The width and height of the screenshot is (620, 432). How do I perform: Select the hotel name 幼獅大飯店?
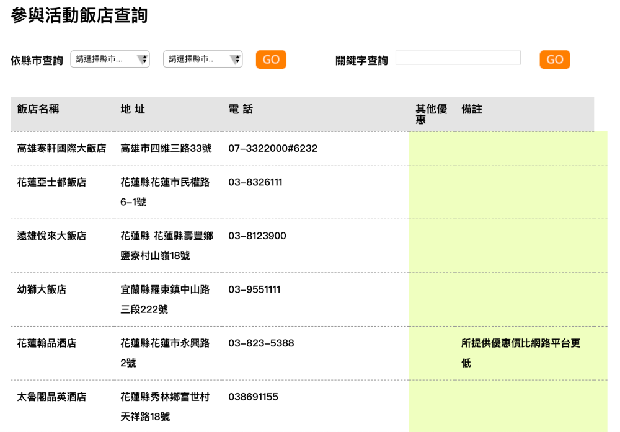pyautogui.click(x=42, y=289)
